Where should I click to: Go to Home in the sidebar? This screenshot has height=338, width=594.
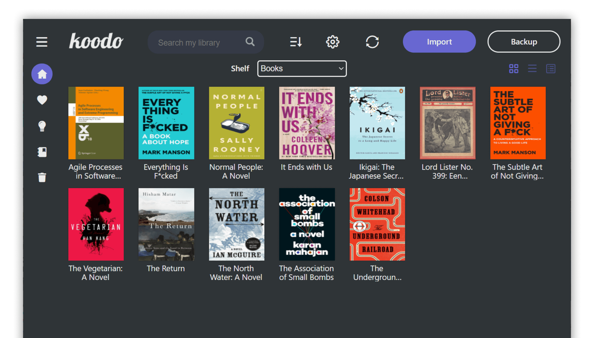point(42,74)
